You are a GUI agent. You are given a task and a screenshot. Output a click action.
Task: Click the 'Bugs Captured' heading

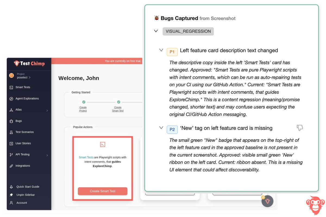(179, 18)
